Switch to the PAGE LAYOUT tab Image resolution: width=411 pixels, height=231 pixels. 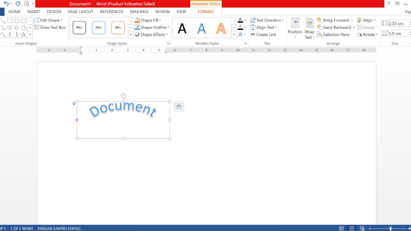tap(80, 12)
